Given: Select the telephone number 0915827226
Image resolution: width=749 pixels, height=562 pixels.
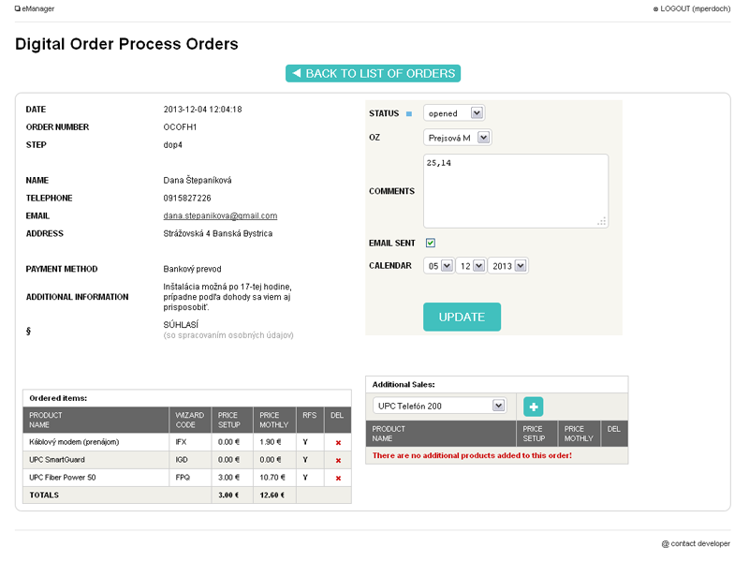Looking at the screenshot, I should click(187, 198).
